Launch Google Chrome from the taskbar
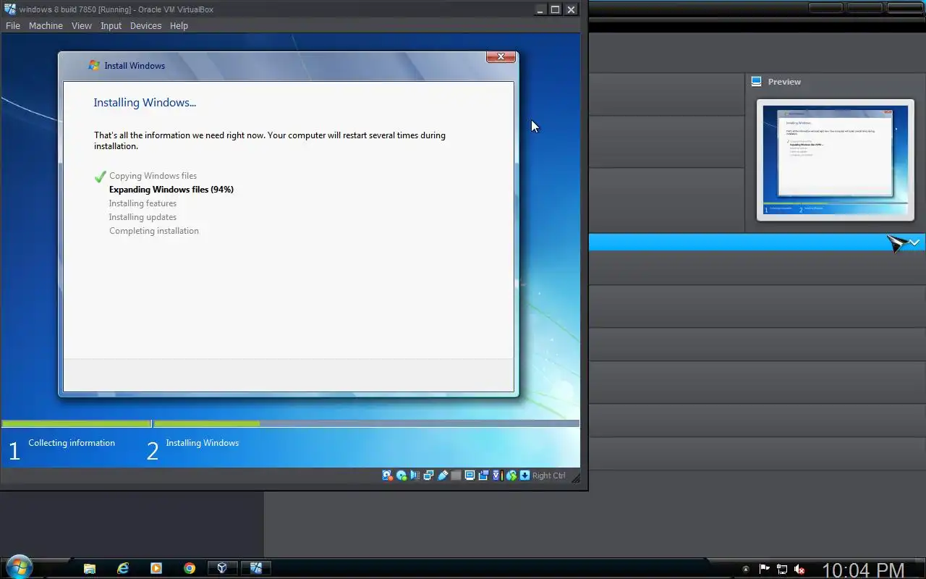 (x=190, y=568)
